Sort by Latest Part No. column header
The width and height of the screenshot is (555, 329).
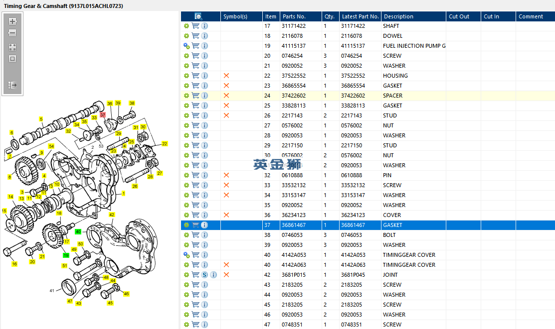(360, 16)
